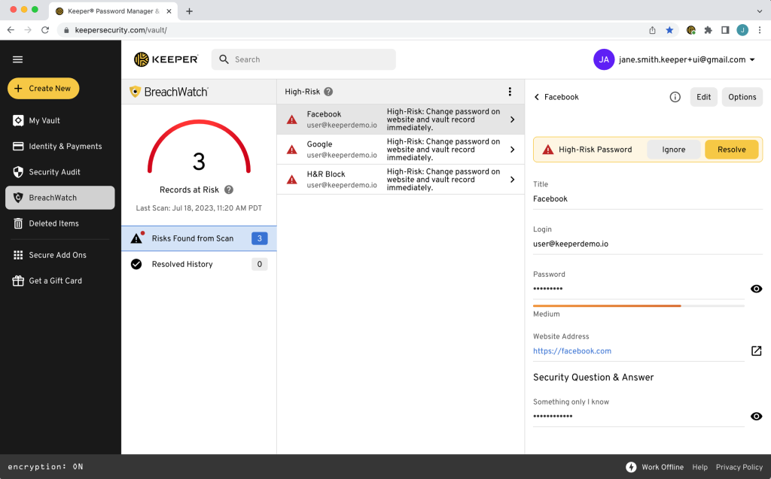Click Risks Found warning triangle icon

point(136,238)
